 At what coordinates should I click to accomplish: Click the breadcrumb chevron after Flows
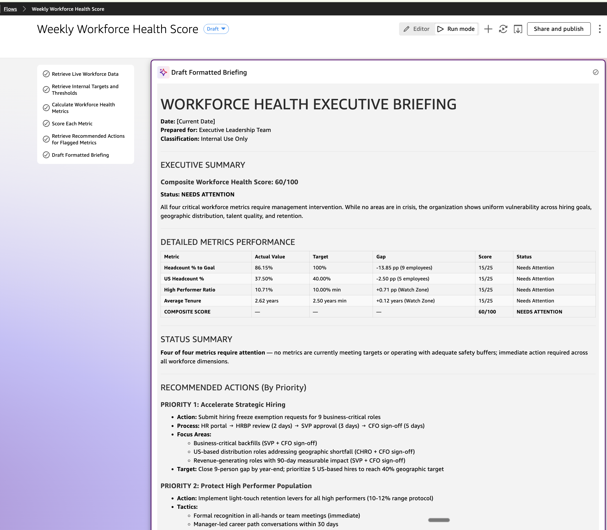25,9
